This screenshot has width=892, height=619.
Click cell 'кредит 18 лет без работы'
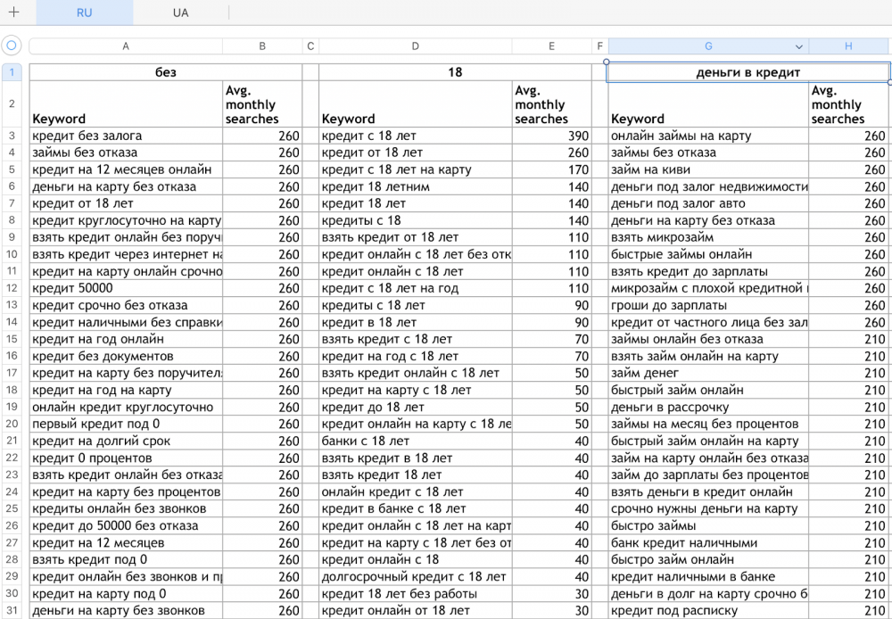(416, 594)
